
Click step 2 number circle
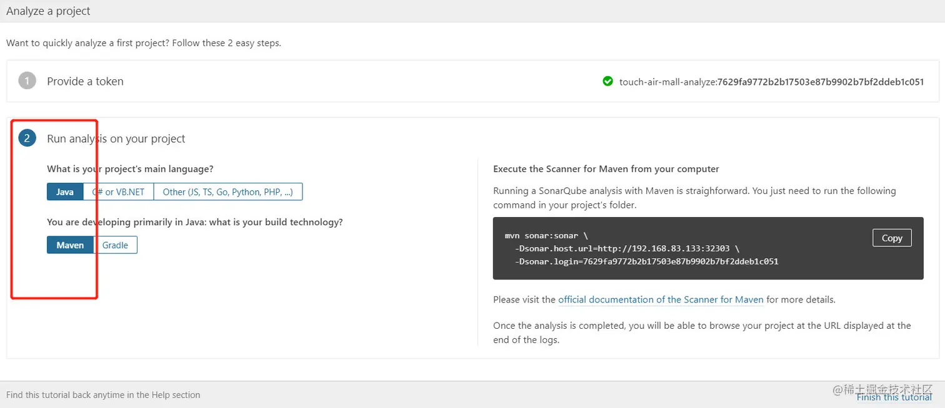point(27,138)
